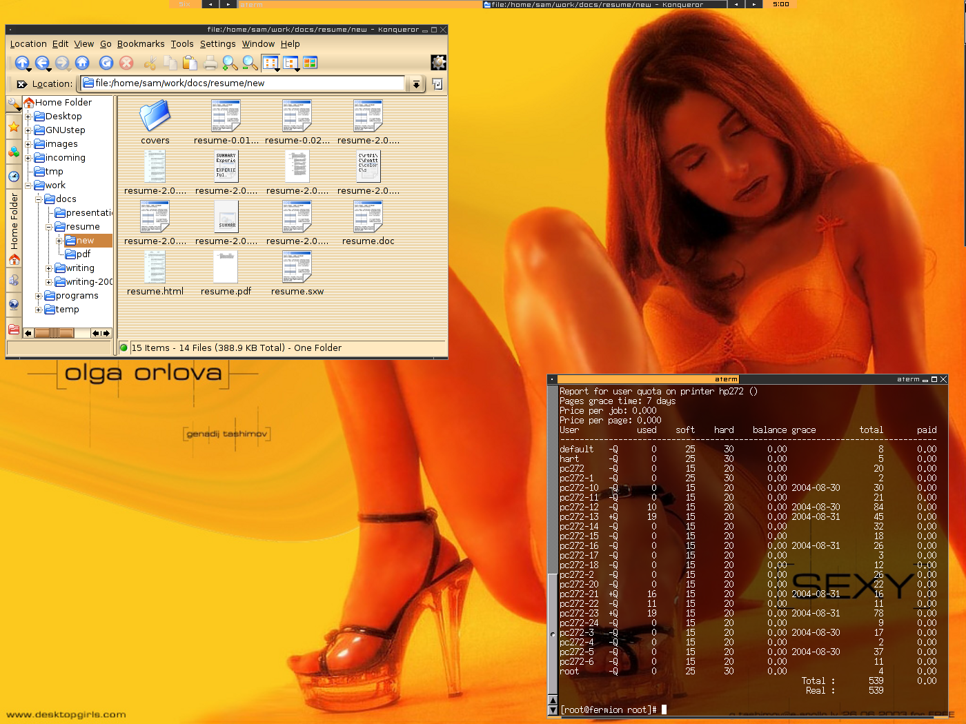Select the resume.pdf file
Viewport: 966px width, 724px height.
(x=226, y=274)
